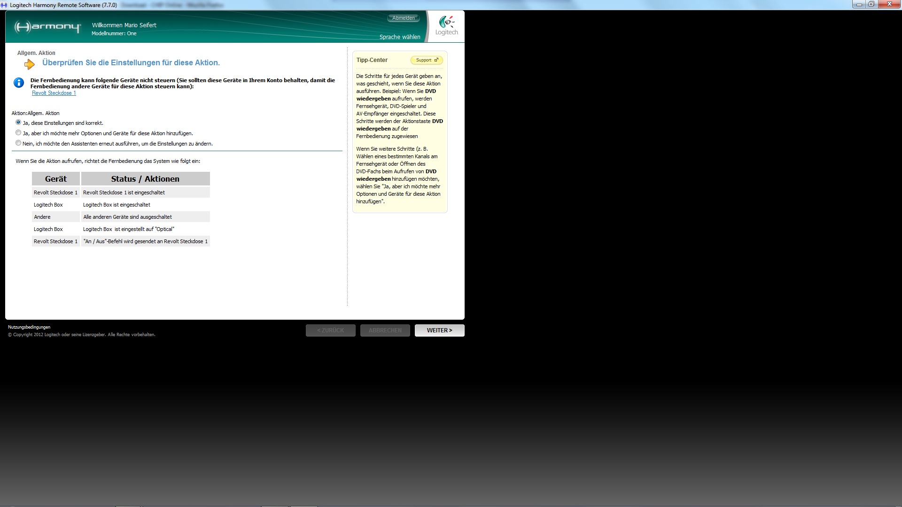902x507 pixels.
Task: Open the Nutzungsbedingungen link
Action: tap(29, 327)
